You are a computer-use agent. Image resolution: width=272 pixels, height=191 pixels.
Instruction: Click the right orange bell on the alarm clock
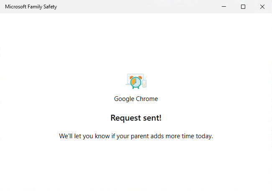click(x=140, y=77)
